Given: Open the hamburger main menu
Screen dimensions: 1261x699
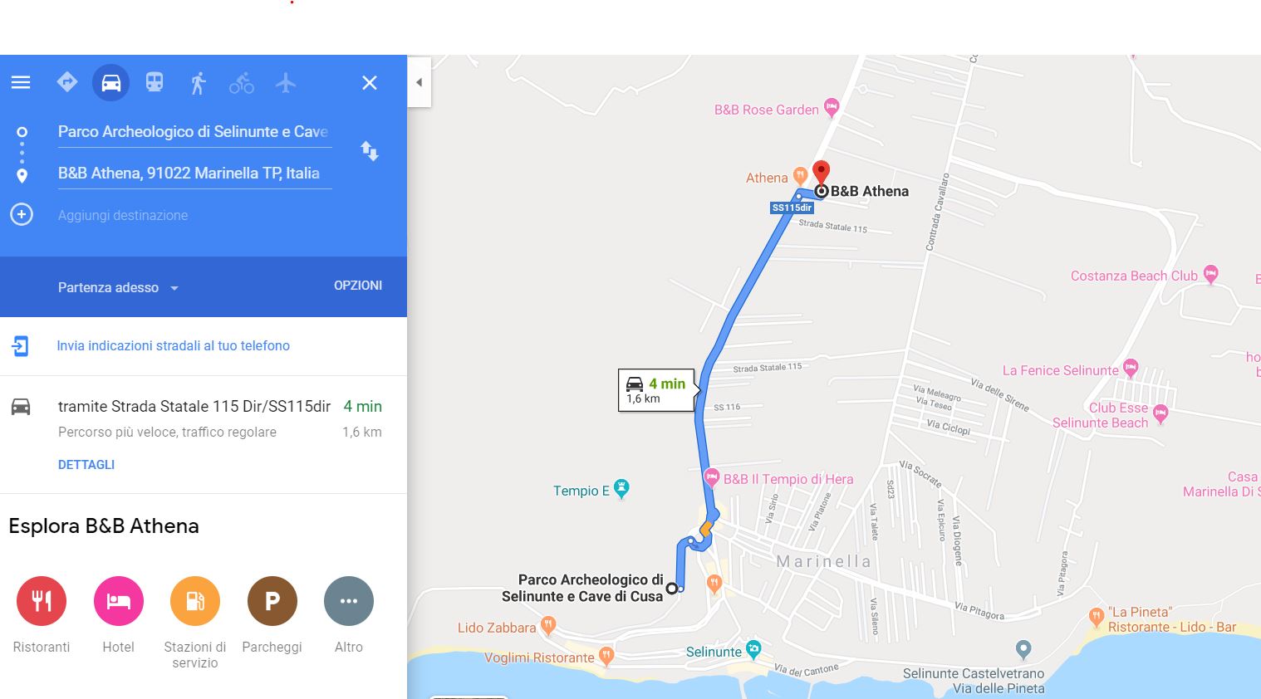Looking at the screenshot, I should point(21,82).
